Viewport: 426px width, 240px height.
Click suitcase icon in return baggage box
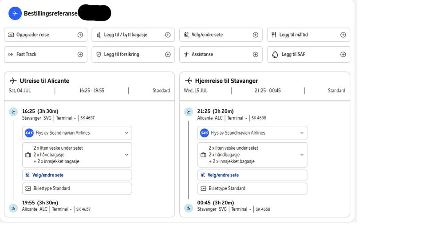point(203,155)
